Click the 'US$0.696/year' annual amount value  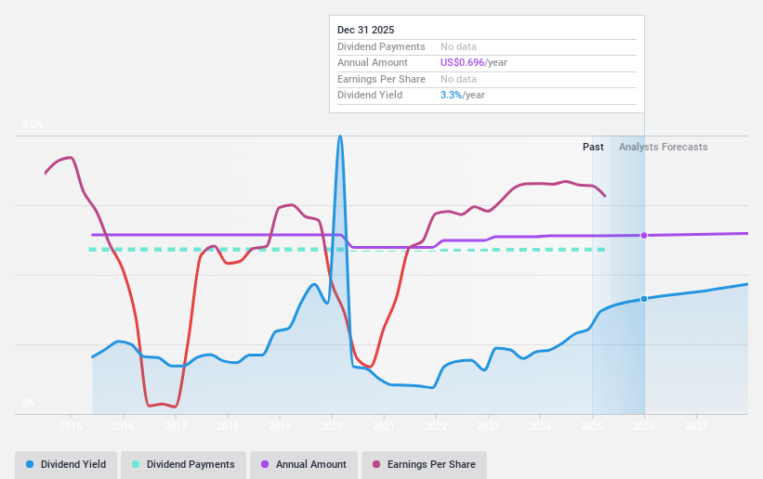coord(473,63)
